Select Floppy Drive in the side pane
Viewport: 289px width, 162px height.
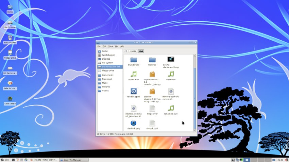point(108,70)
